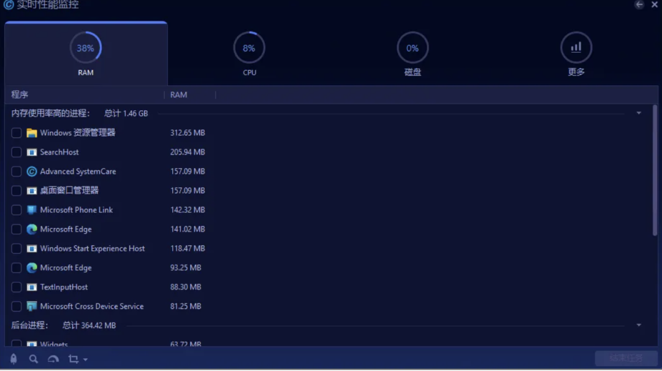Viewport: 662px width, 371px height.
Task: Click the 总计 1.46 GB total text
Action: (x=126, y=113)
